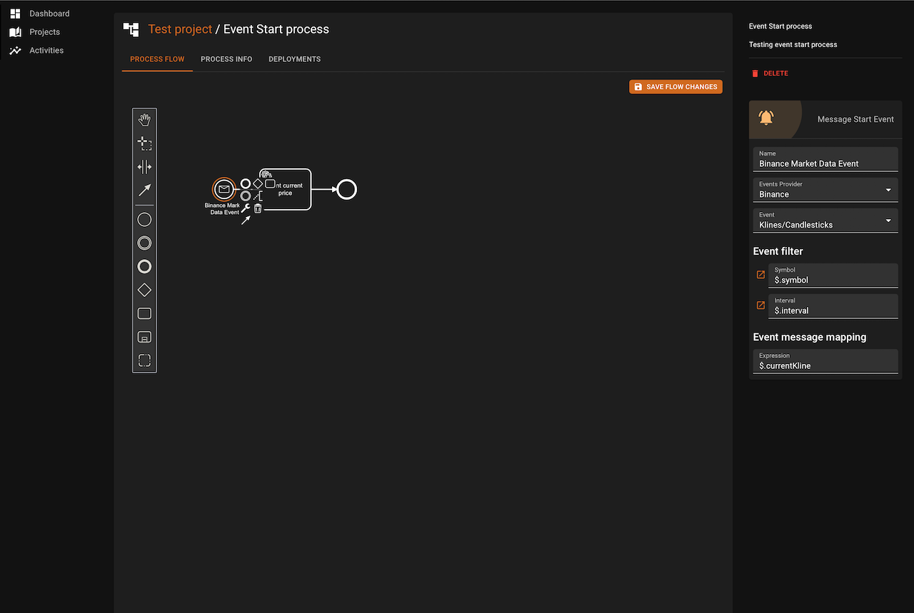
Task: Click the expanded subprocess palette icon
Action: (x=144, y=337)
